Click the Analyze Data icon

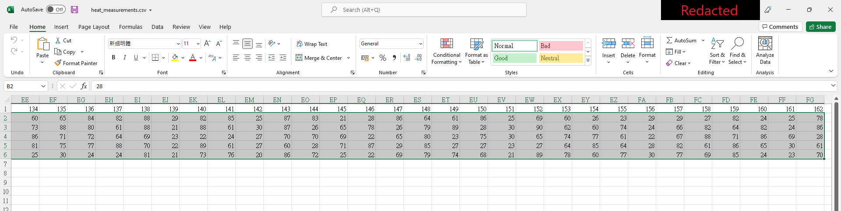pos(765,43)
